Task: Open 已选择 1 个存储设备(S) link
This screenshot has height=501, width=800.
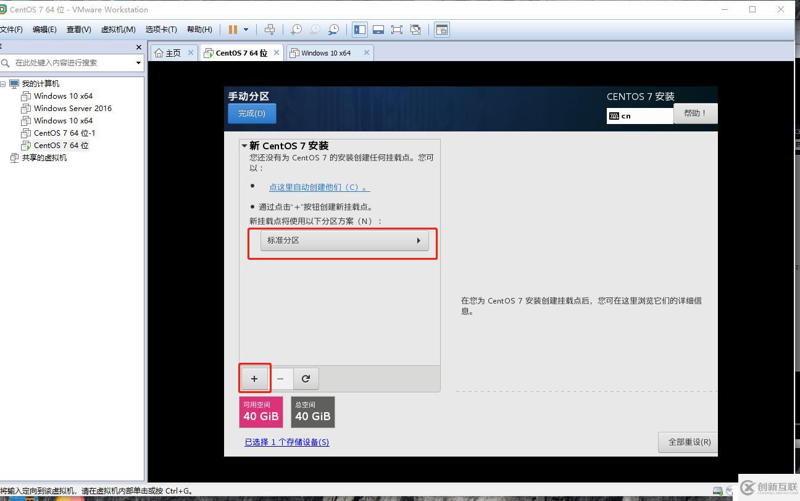Action: pyautogui.click(x=287, y=442)
